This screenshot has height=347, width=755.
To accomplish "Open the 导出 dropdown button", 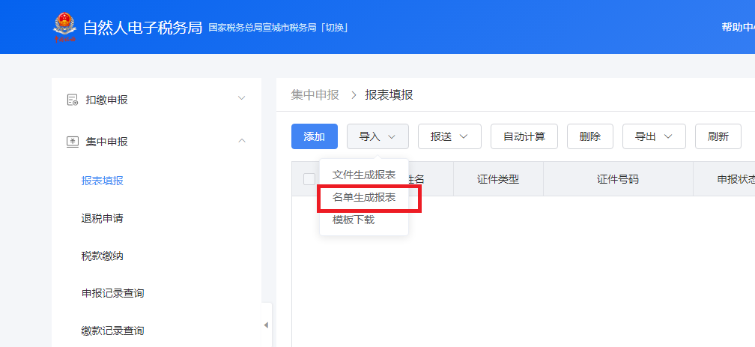I will [653, 136].
